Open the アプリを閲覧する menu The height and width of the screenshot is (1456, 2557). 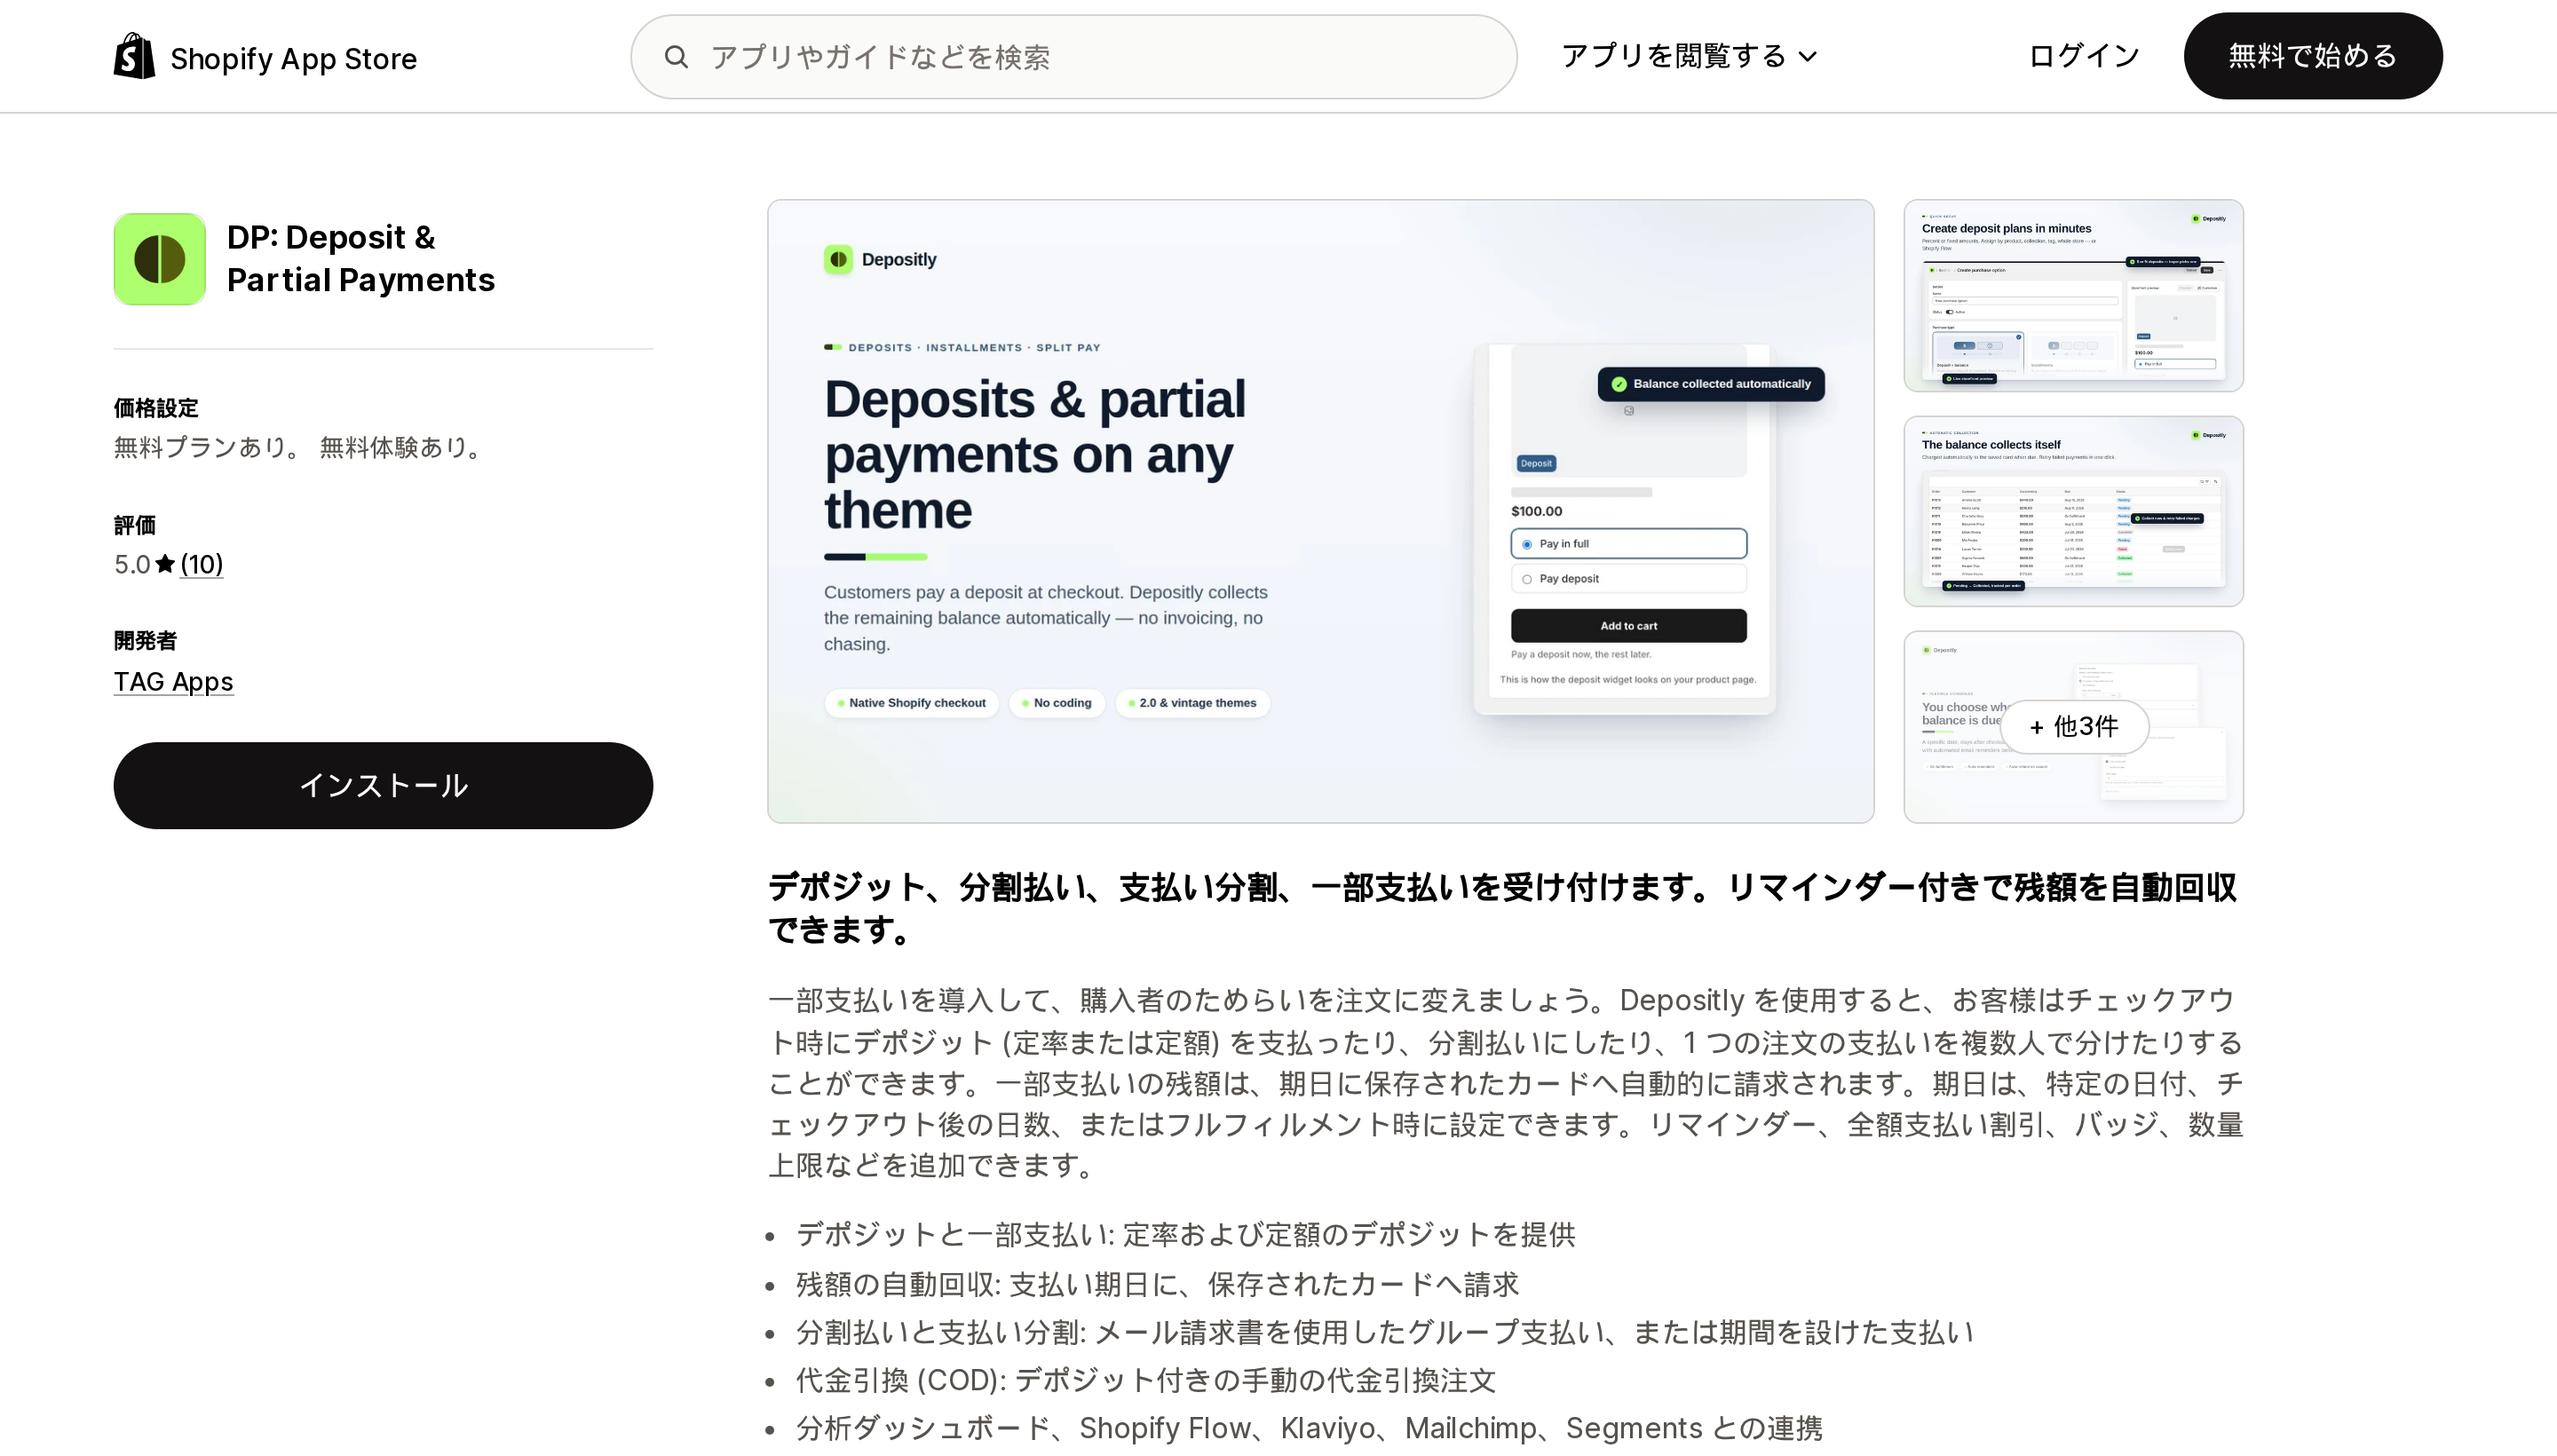tap(1689, 56)
